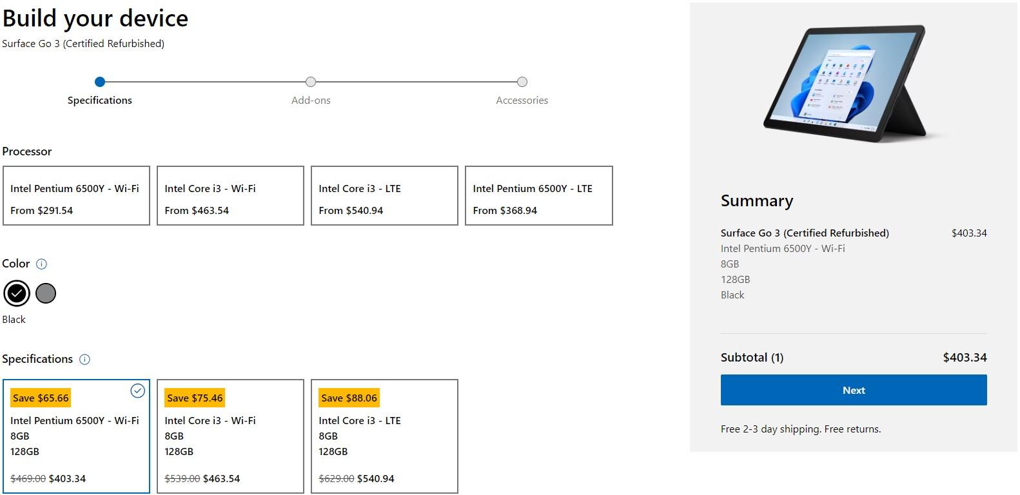1020x495 pixels.
Task: Choose the configuration priced at $540.94 with 8GB
Action: click(384, 436)
